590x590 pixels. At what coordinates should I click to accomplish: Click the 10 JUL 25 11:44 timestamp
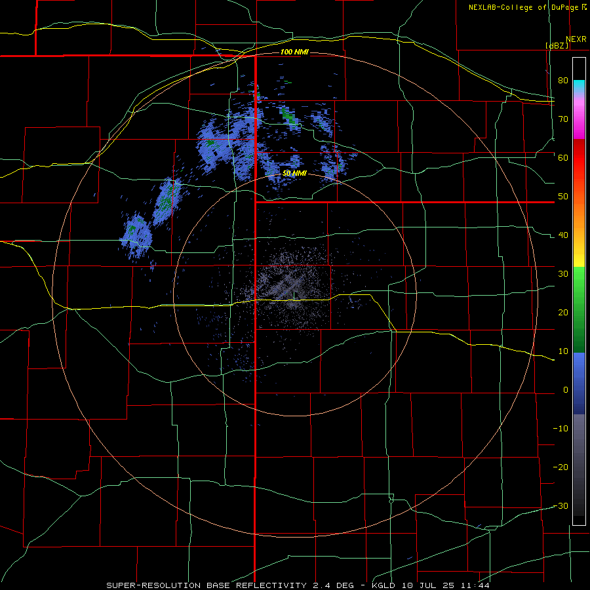click(445, 585)
